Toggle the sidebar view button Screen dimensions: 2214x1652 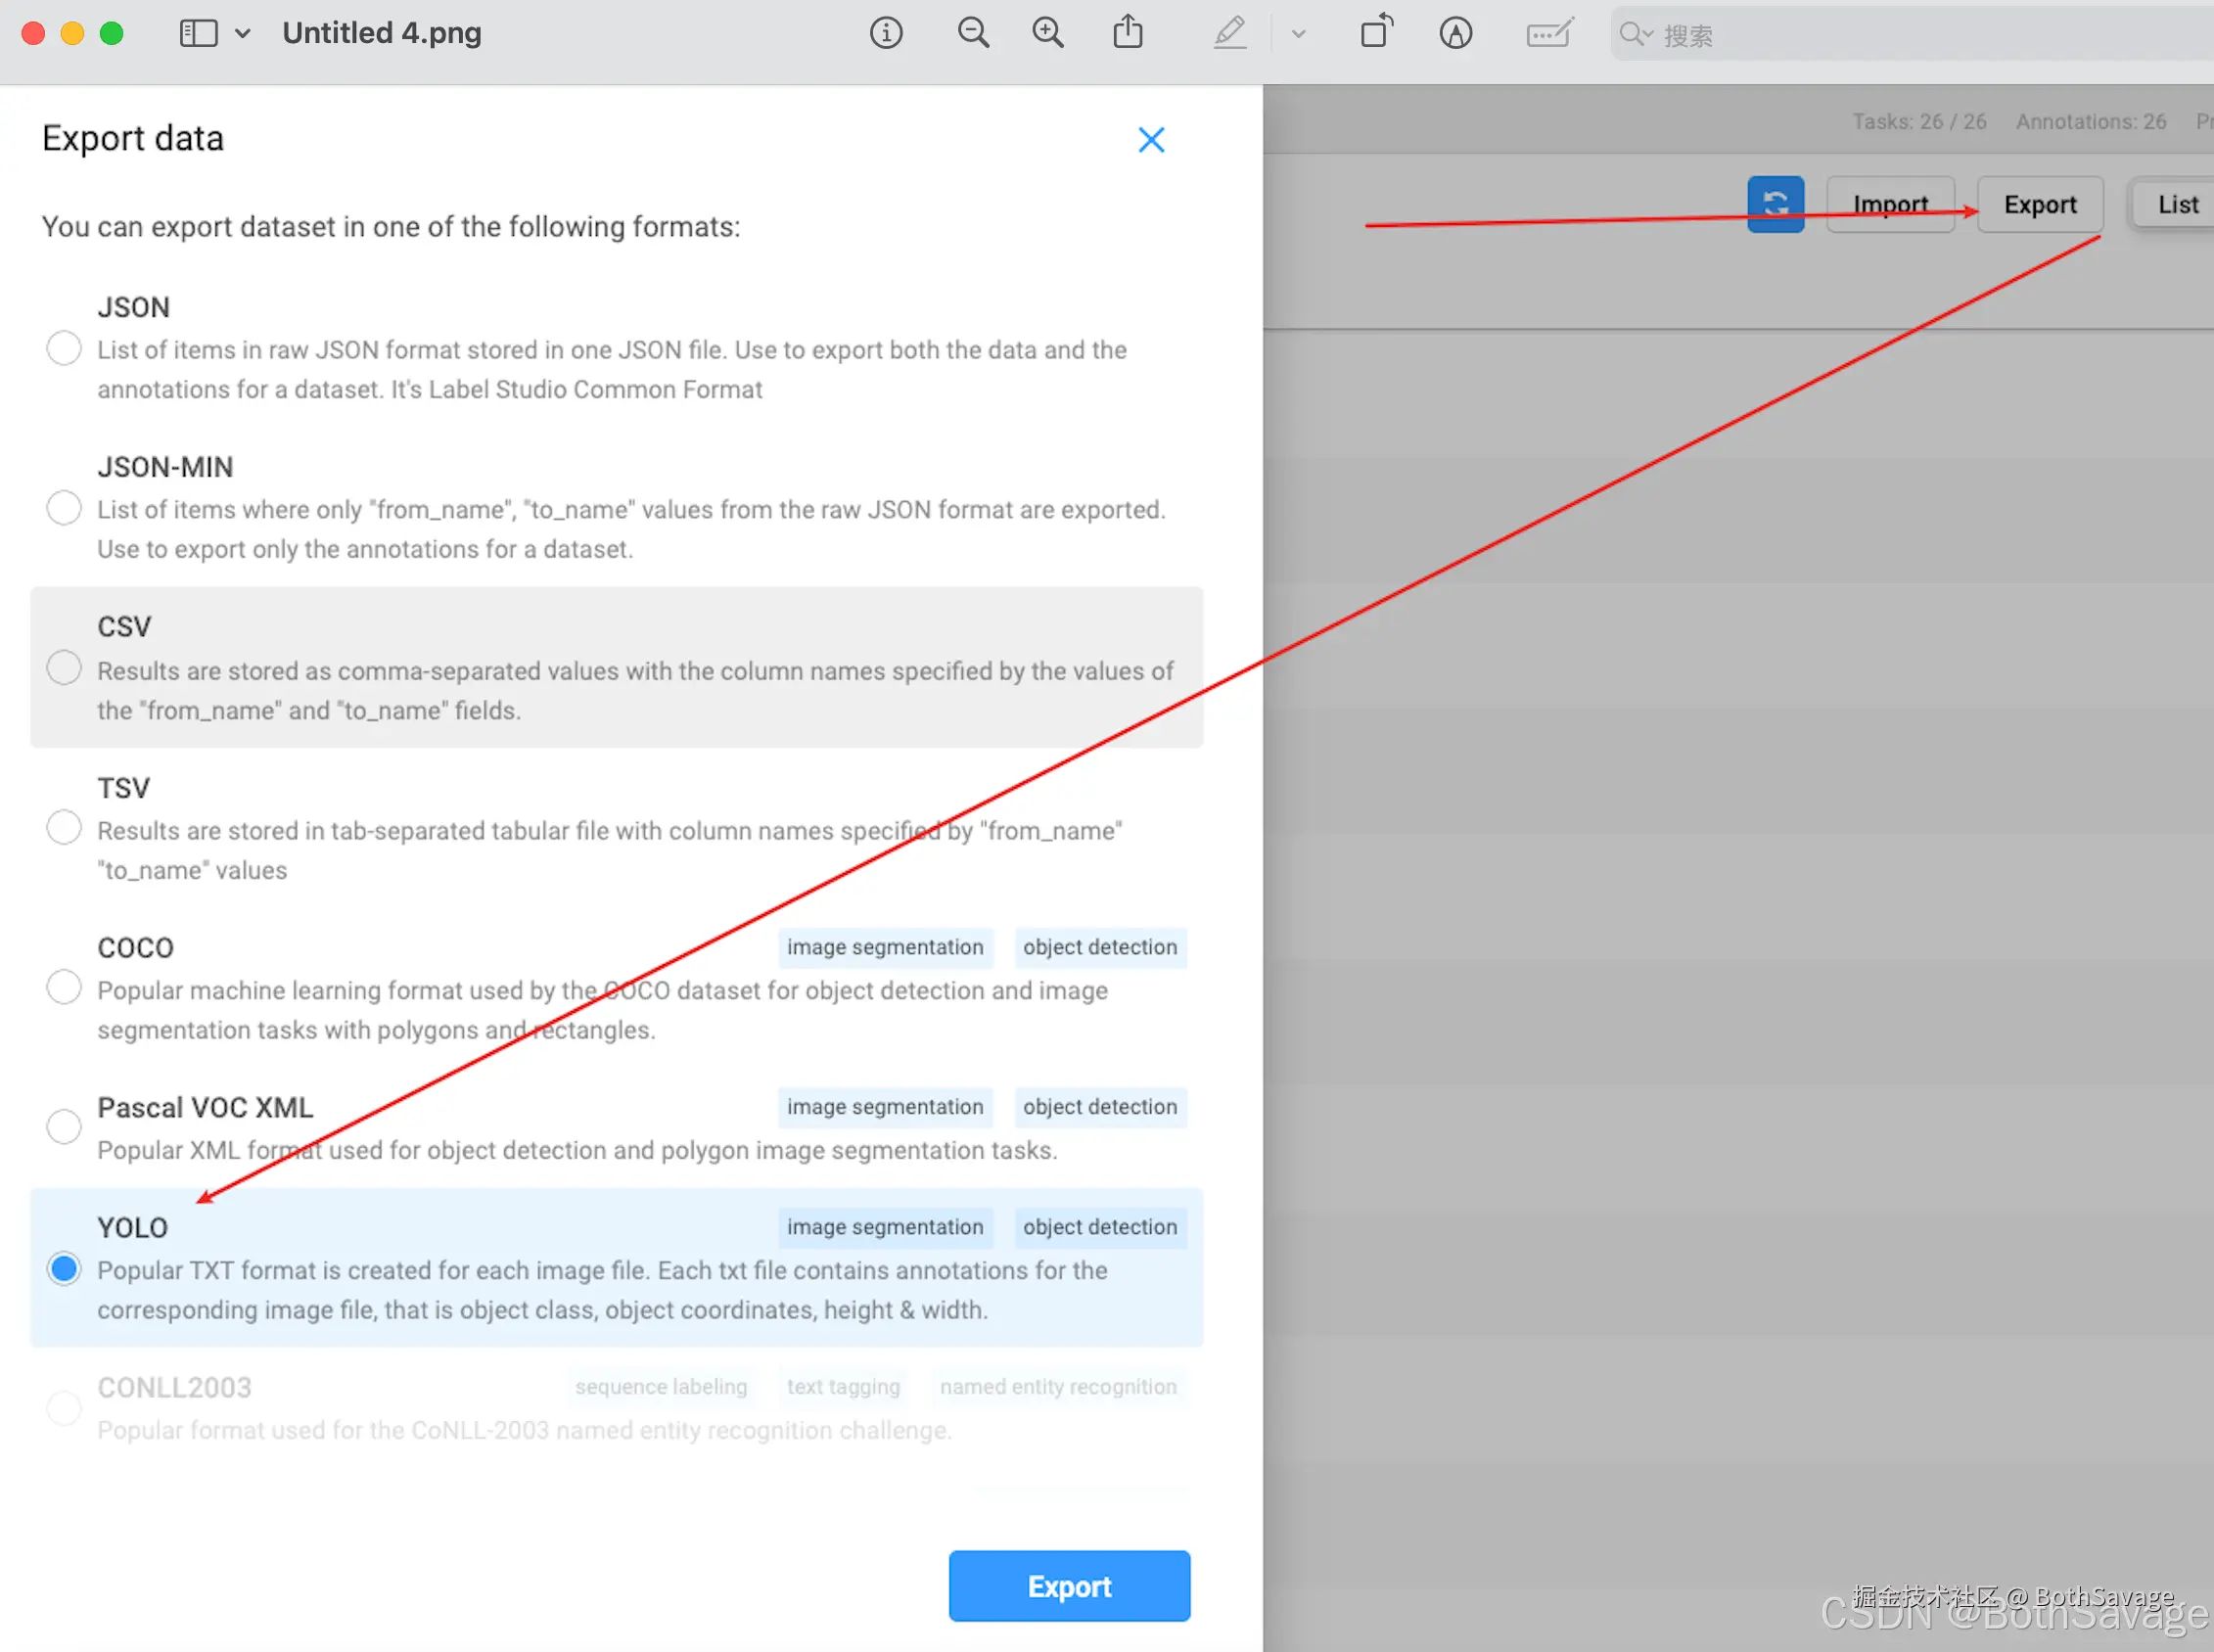pos(198,33)
